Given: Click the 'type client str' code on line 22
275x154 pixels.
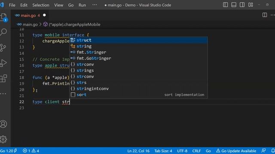Looking at the screenshot, I should (51, 102).
